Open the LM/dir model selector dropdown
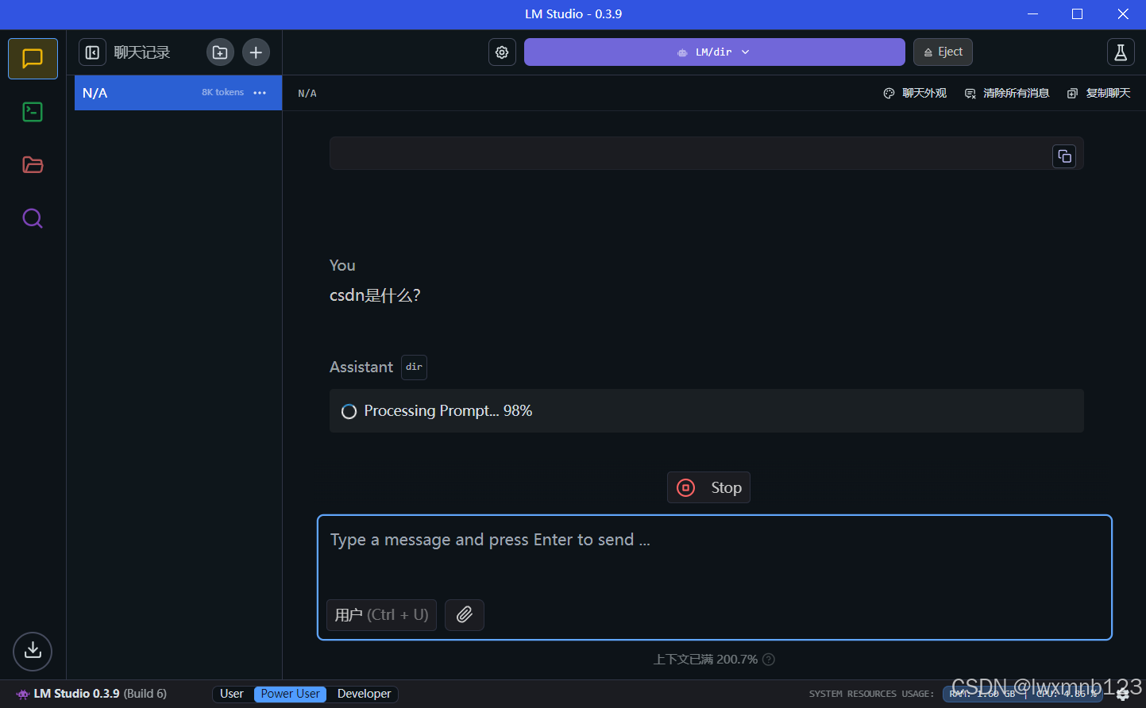The width and height of the screenshot is (1146, 708). tap(714, 52)
